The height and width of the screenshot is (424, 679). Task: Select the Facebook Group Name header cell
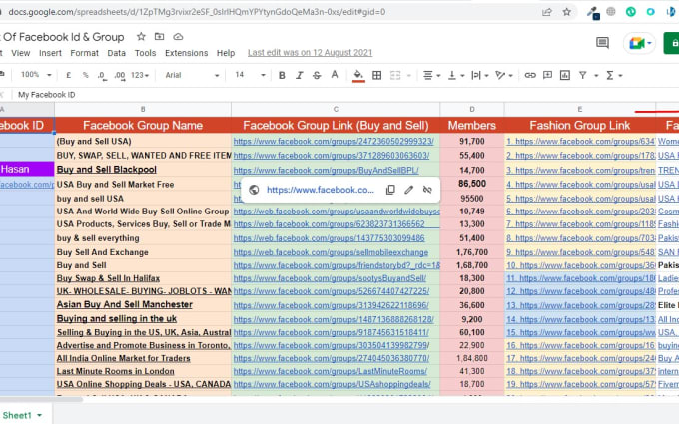[143, 126]
